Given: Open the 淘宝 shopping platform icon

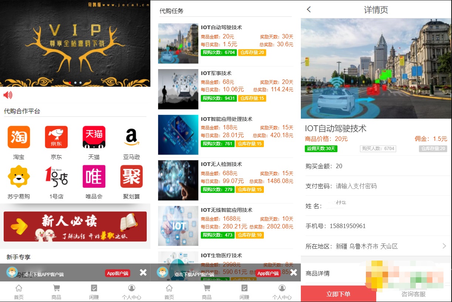Looking at the screenshot, I should 18,137.
